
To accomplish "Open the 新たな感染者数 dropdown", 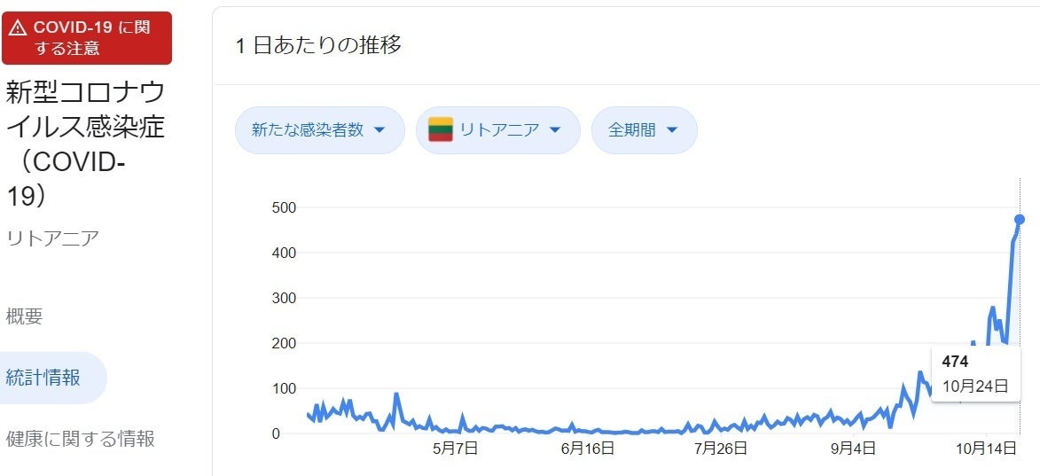I will click(x=319, y=130).
